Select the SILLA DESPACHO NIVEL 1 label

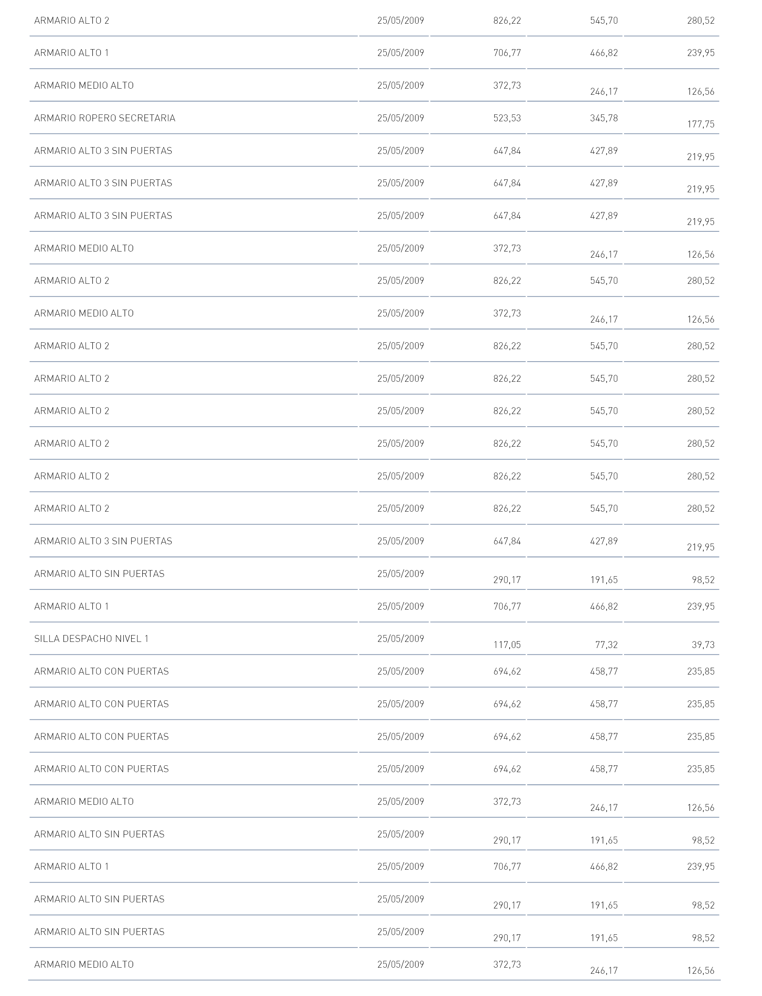(x=92, y=639)
